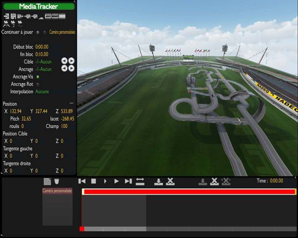The width and height of the screenshot is (298, 238).
Task: Click the 3D stadium preview viewport
Action: pyautogui.click(x=187, y=88)
